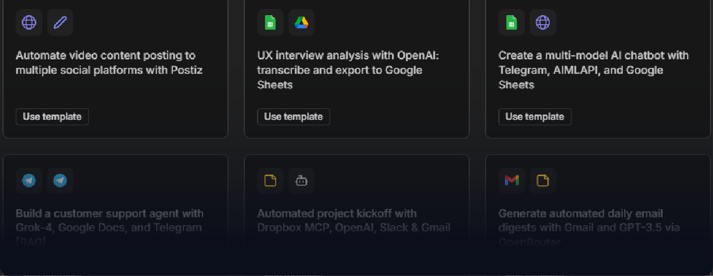Click note icon on the email digests card

pyautogui.click(x=542, y=180)
